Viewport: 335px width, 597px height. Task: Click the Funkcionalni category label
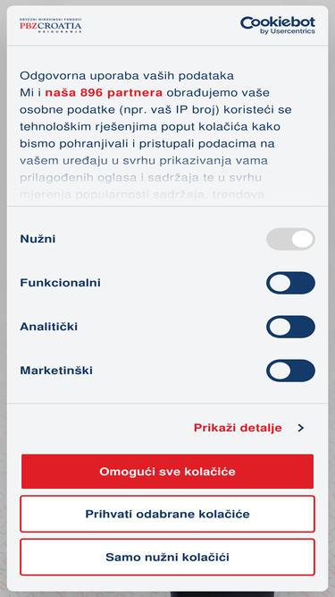tap(60, 283)
